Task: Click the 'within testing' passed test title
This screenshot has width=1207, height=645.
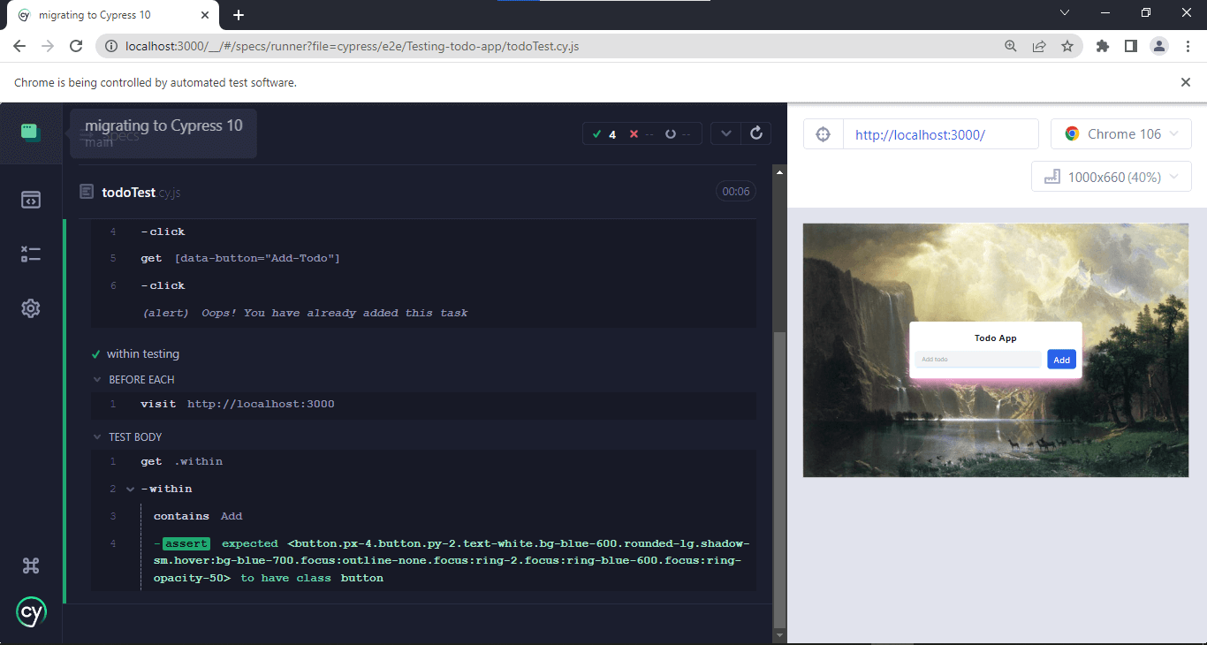Action: click(143, 354)
